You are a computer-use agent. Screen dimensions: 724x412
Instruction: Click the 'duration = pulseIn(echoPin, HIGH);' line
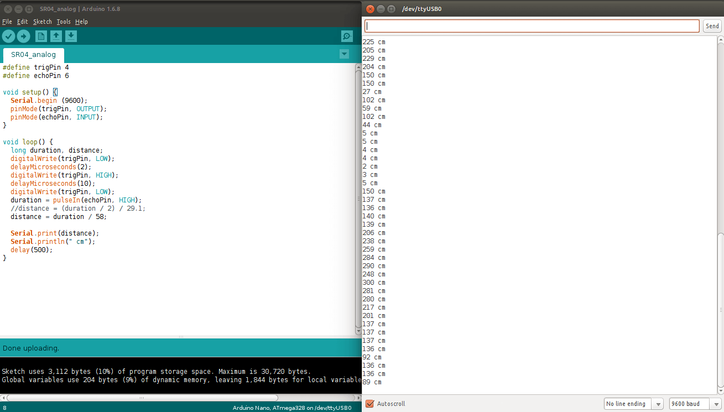click(76, 200)
